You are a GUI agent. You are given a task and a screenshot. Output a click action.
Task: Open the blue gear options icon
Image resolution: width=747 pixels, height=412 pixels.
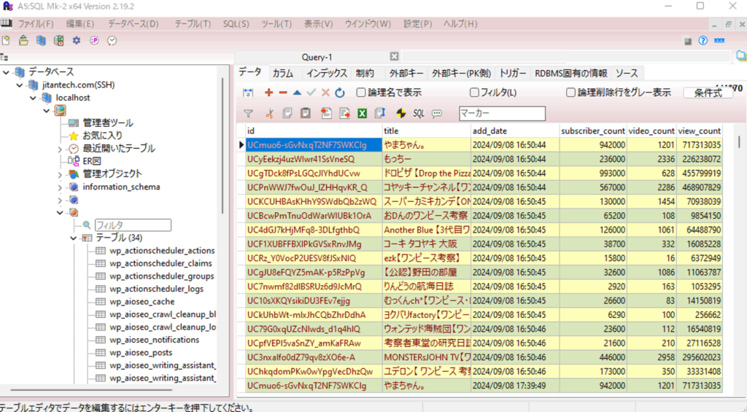click(x=76, y=41)
